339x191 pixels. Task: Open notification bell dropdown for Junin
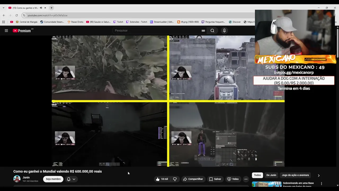coord(71,179)
